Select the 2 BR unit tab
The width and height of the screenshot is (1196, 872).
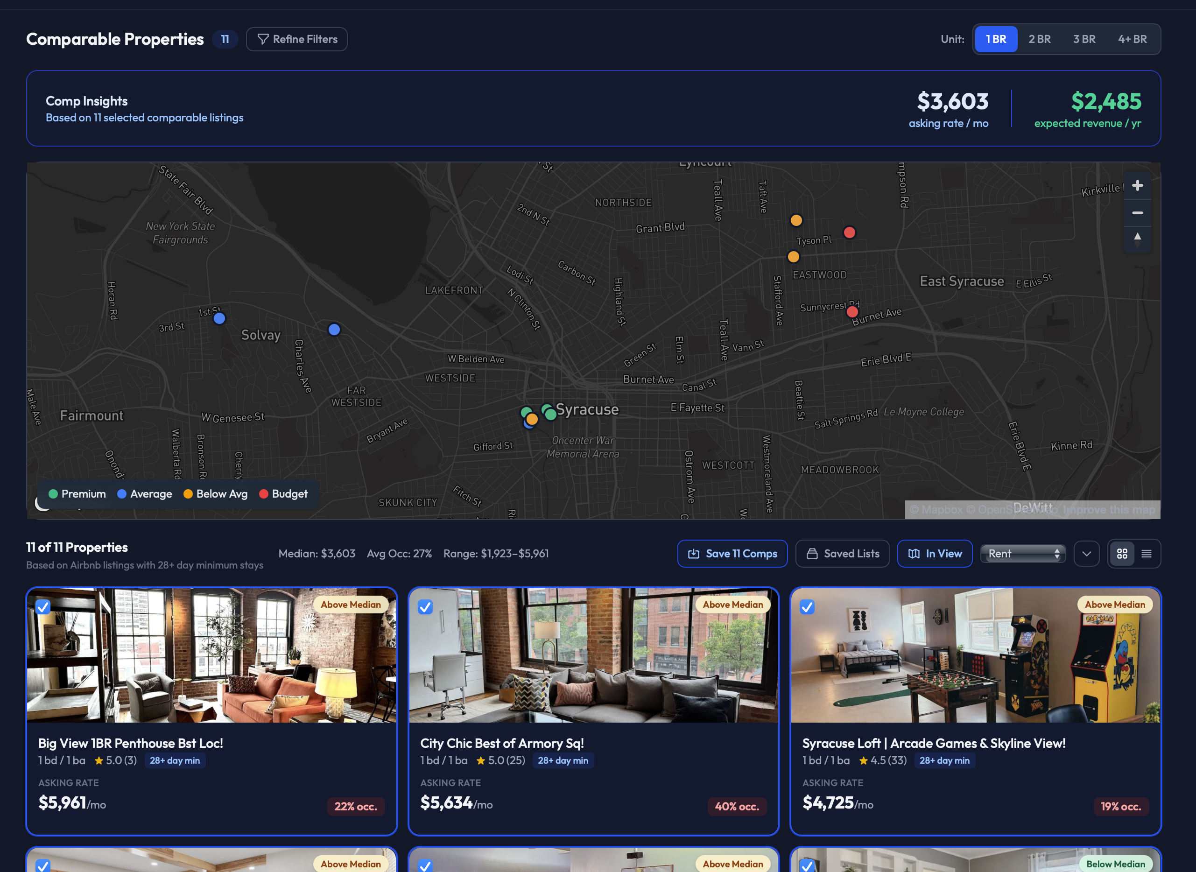tap(1039, 39)
